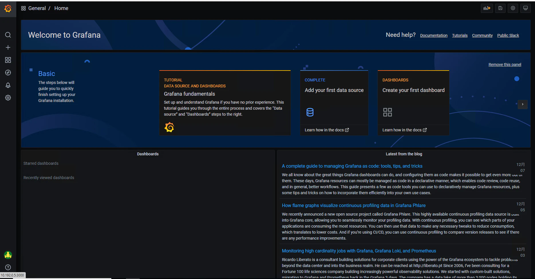The image size is (535, 279).
Task: Open the search dashboards magnifier icon
Action: 8,35
